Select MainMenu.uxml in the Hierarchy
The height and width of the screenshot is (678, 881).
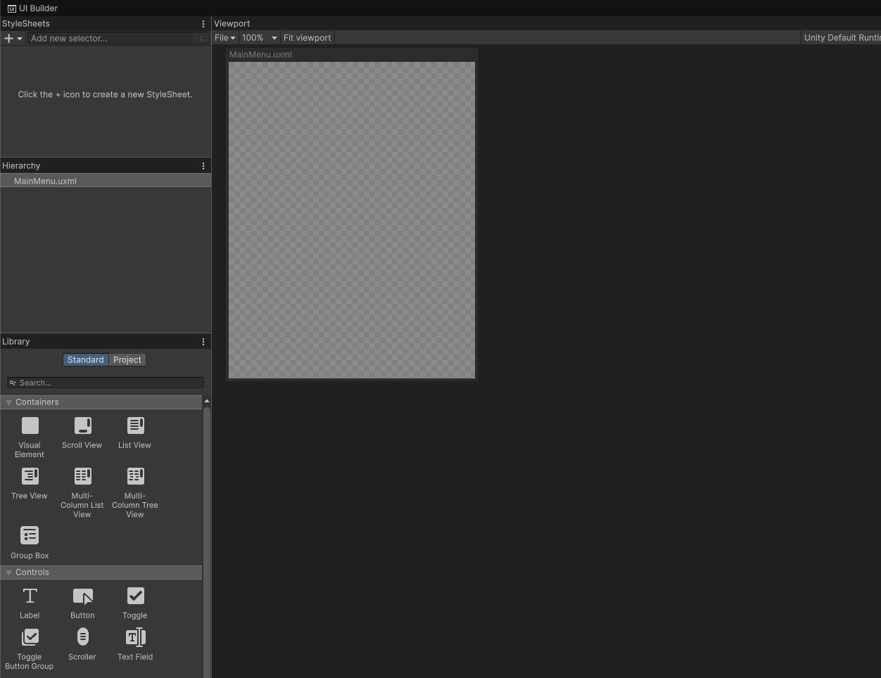click(x=106, y=181)
